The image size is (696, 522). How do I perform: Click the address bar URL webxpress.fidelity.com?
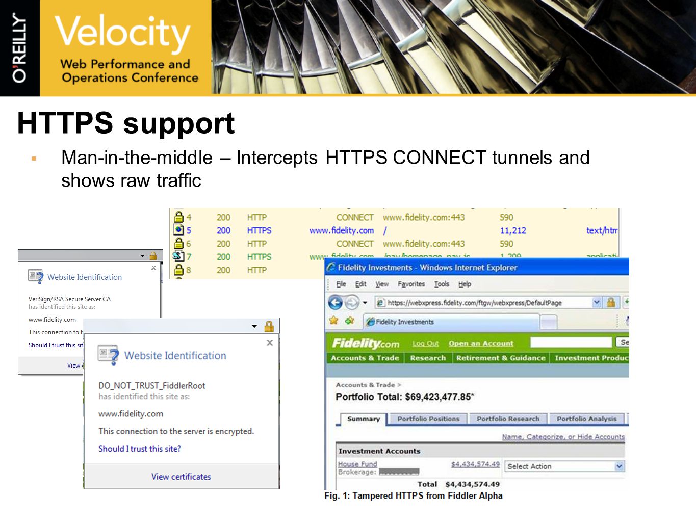pos(474,303)
